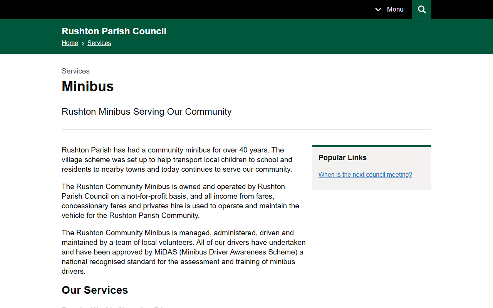Go to Home breadcrumb link

(70, 43)
